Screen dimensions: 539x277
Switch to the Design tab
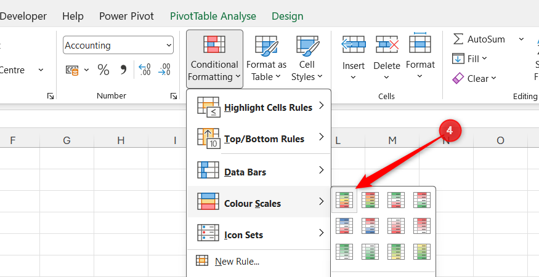(288, 16)
